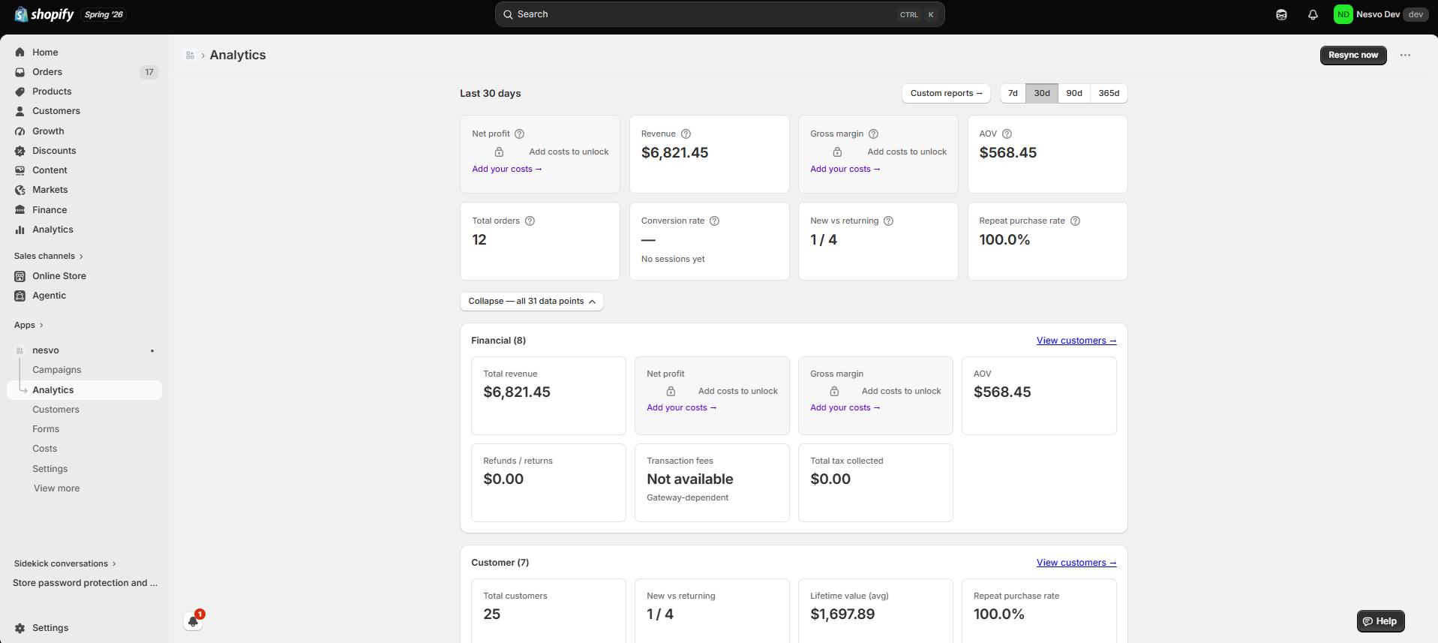1438x643 pixels.
Task: Click View more in nesvo submenu
Action: (x=56, y=488)
